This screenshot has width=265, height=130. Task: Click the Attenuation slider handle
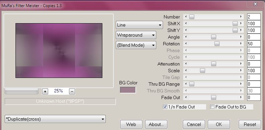coord(213,64)
